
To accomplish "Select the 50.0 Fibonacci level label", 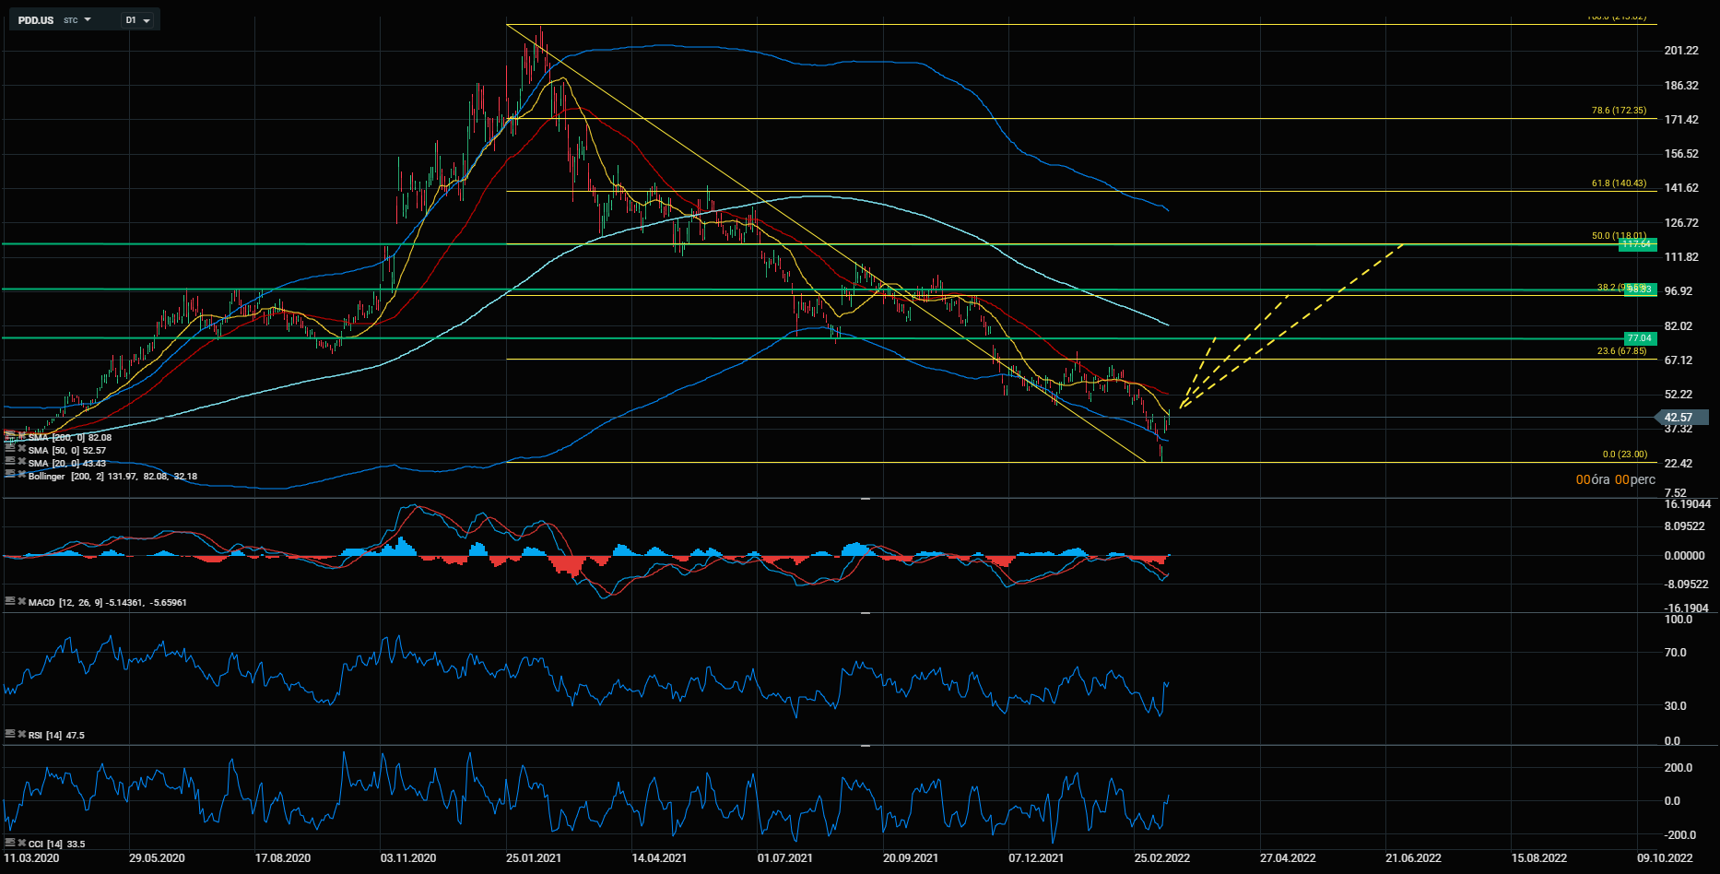I will coord(1618,236).
